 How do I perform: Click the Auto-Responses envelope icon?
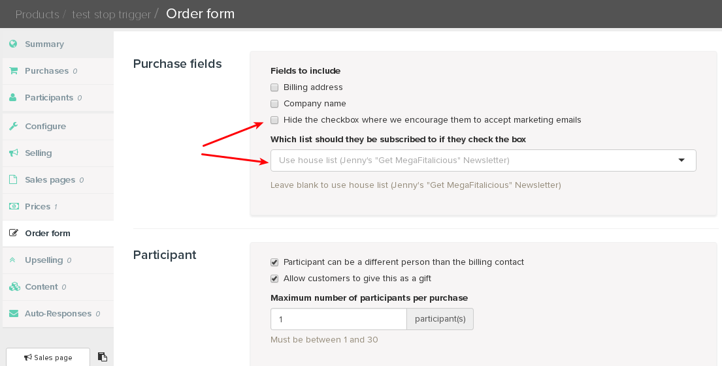coord(14,313)
